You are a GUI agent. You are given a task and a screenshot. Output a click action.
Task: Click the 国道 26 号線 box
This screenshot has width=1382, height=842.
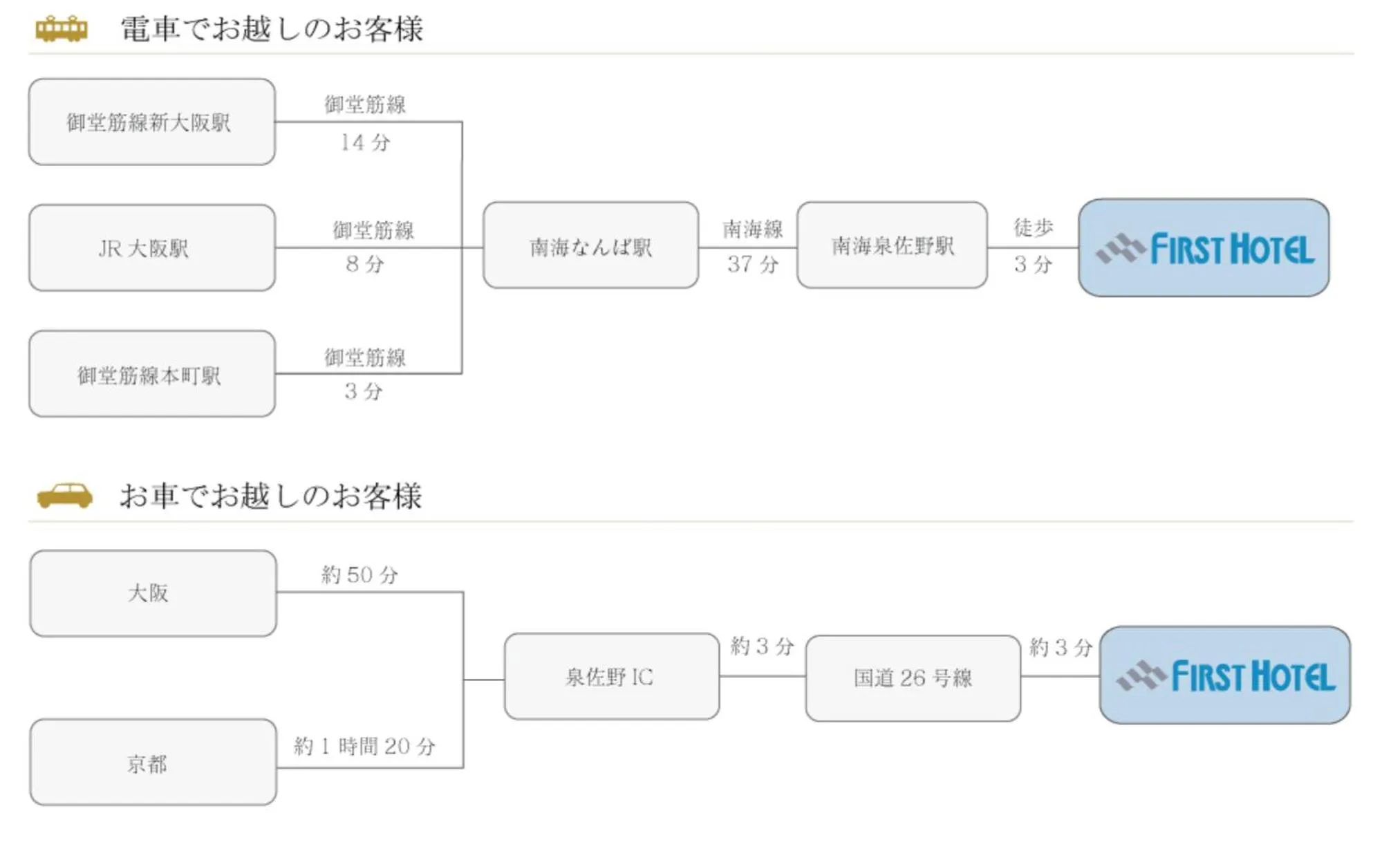(x=913, y=678)
